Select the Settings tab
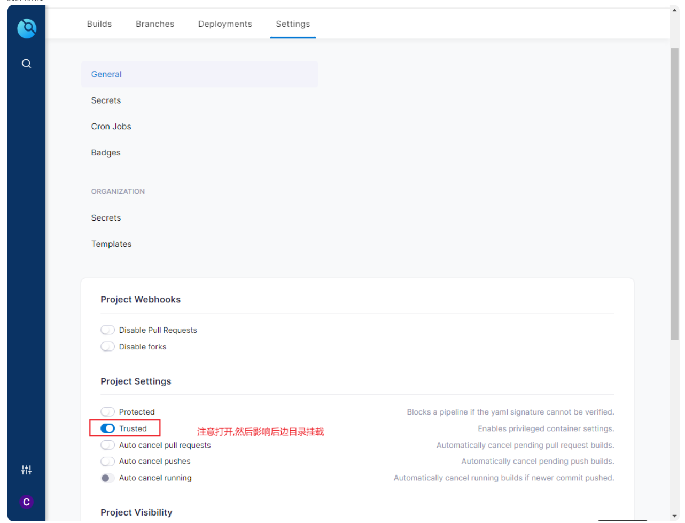The image size is (685, 523). [293, 24]
